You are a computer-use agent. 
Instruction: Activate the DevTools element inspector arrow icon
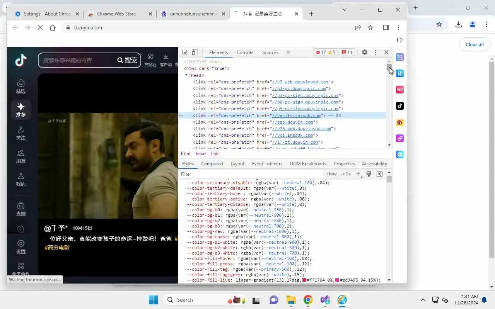[185, 53]
